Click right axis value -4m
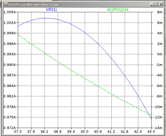Viewport: 166px width, 136px height. point(159,75)
